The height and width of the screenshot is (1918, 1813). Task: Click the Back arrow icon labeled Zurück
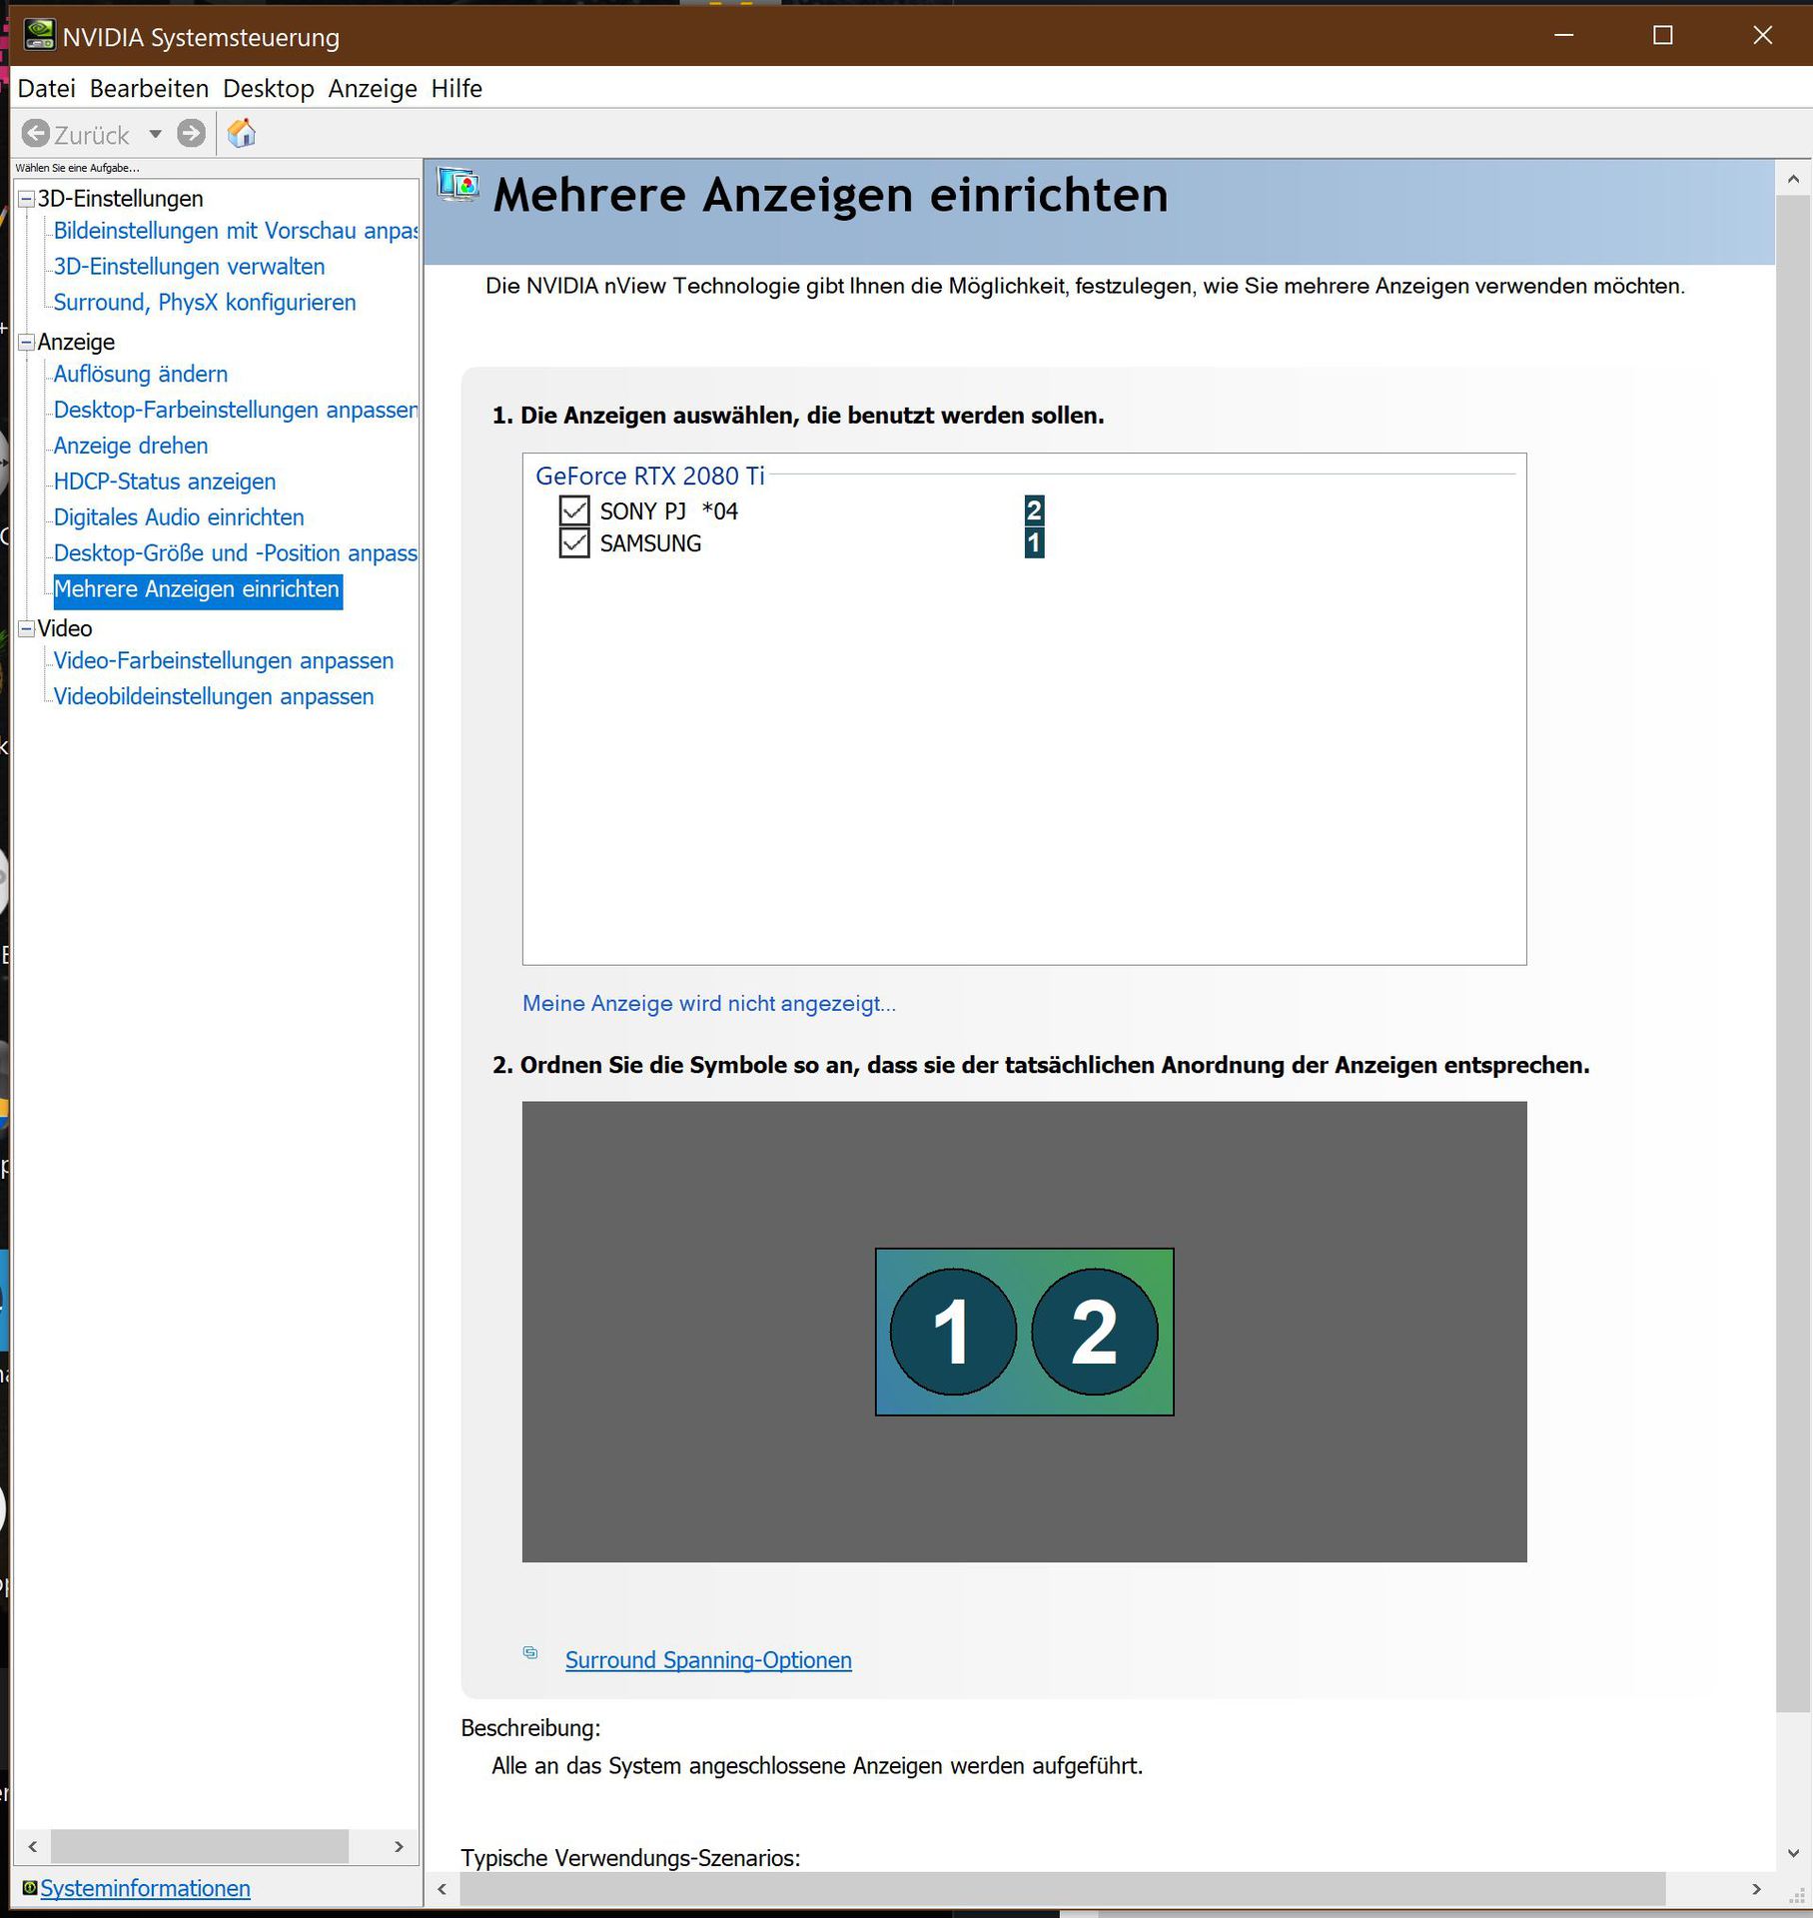[35, 134]
